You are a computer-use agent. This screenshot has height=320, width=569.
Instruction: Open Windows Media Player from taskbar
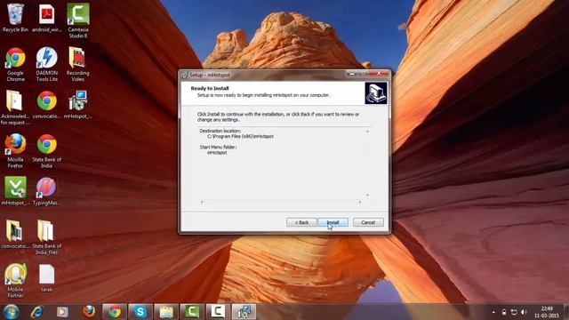pos(62,312)
